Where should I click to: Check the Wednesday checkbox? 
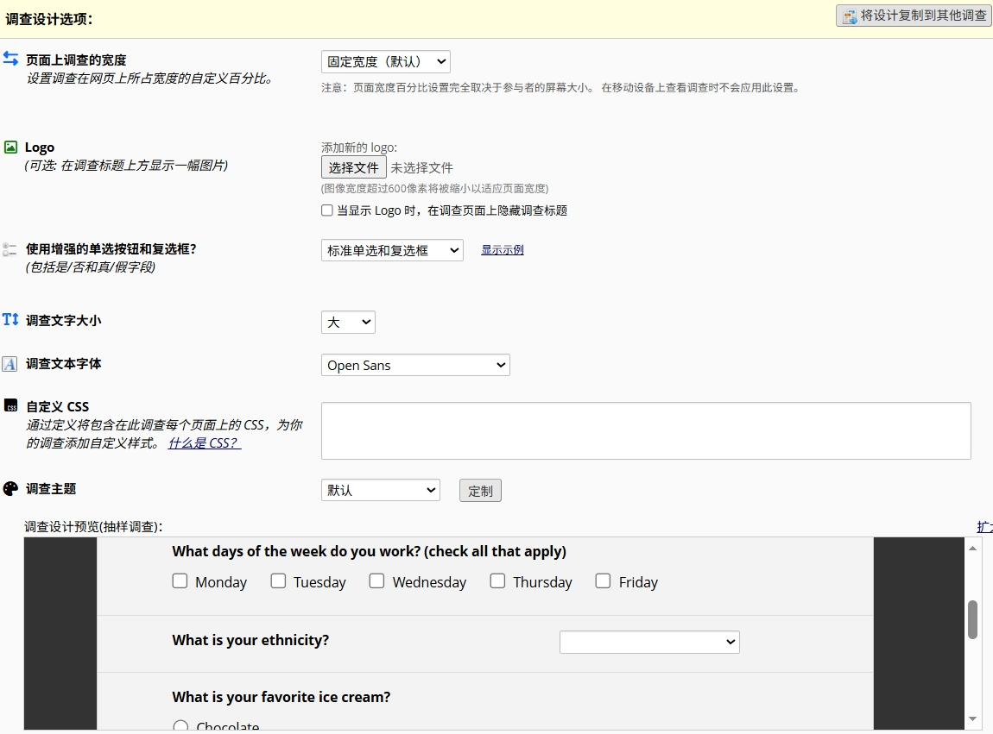click(376, 580)
